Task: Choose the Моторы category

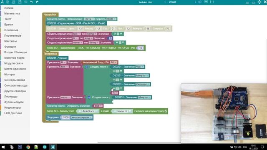Action: coord(10,74)
